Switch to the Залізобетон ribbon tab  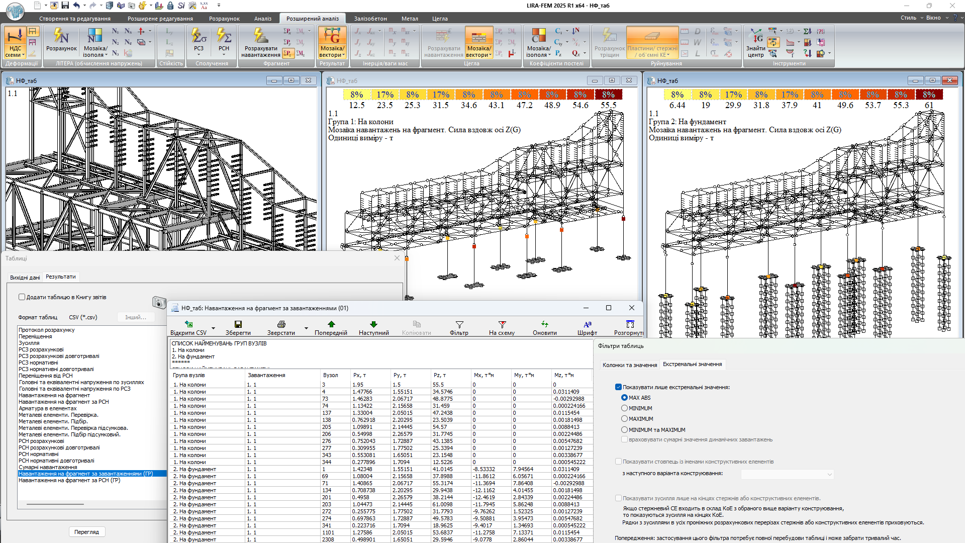[370, 19]
